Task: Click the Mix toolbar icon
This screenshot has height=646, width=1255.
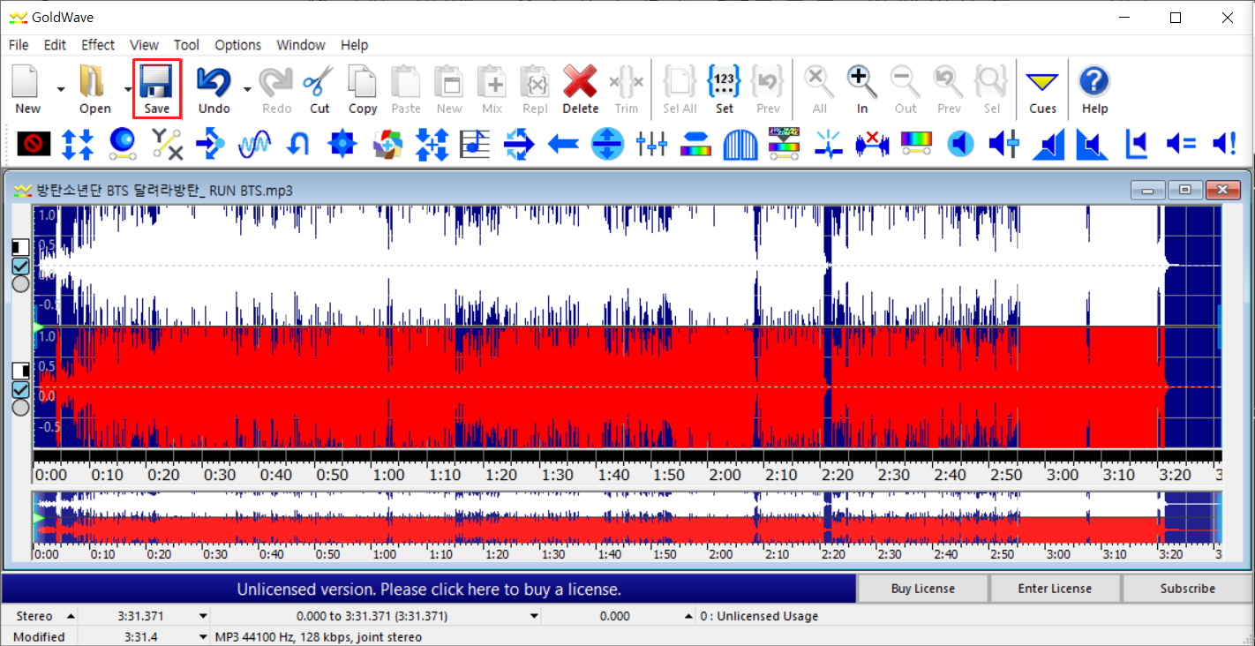Action: click(492, 88)
